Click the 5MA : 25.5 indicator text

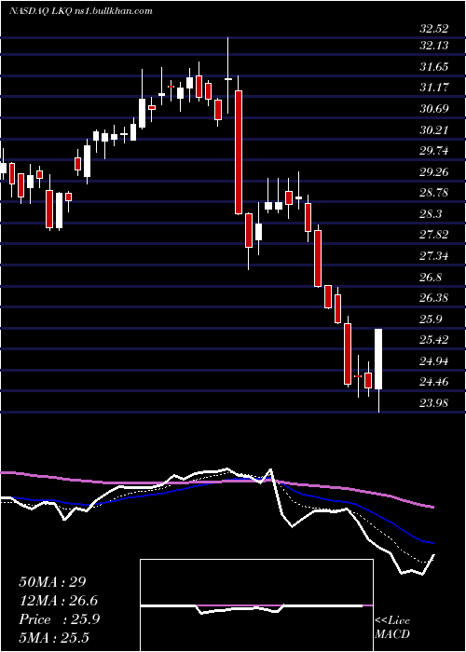coord(54,638)
